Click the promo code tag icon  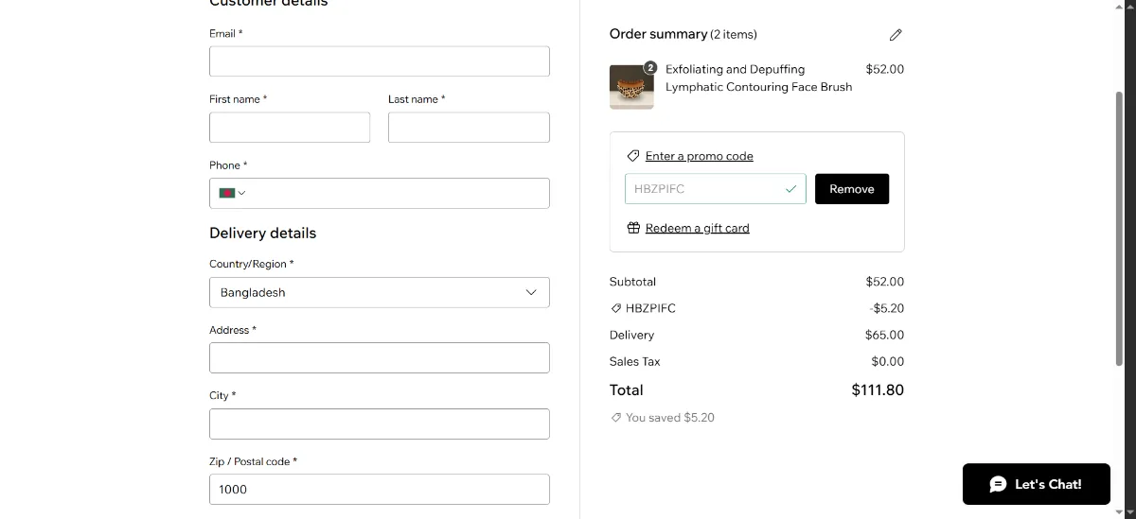tap(633, 156)
